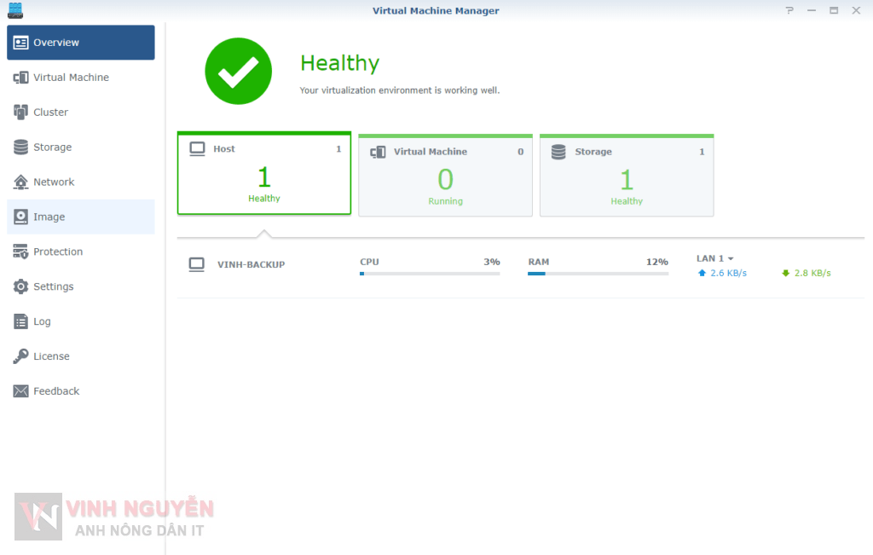Viewport: 873px width, 555px height.
Task: Click the License key icon
Action: click(x=21, y=356)
